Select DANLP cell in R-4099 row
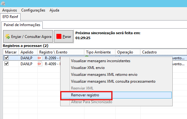The image size is (187, 119). tap(26, 64)
